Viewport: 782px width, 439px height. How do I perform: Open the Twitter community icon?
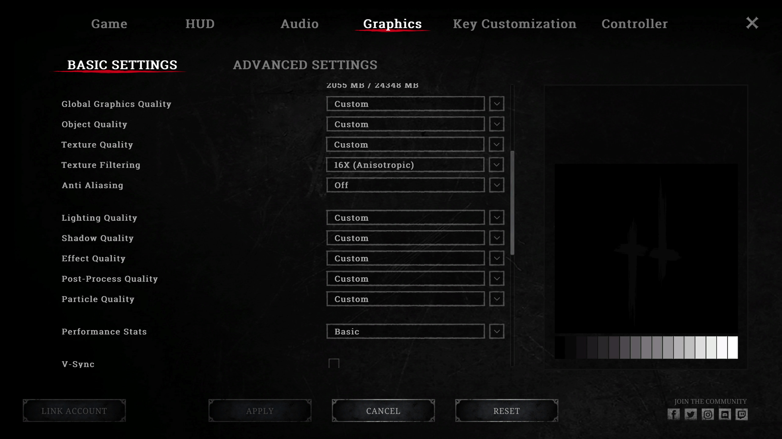tap(690, 414)
